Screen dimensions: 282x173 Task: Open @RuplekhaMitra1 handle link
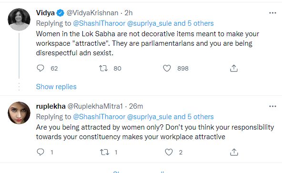[x=95, y=106]
